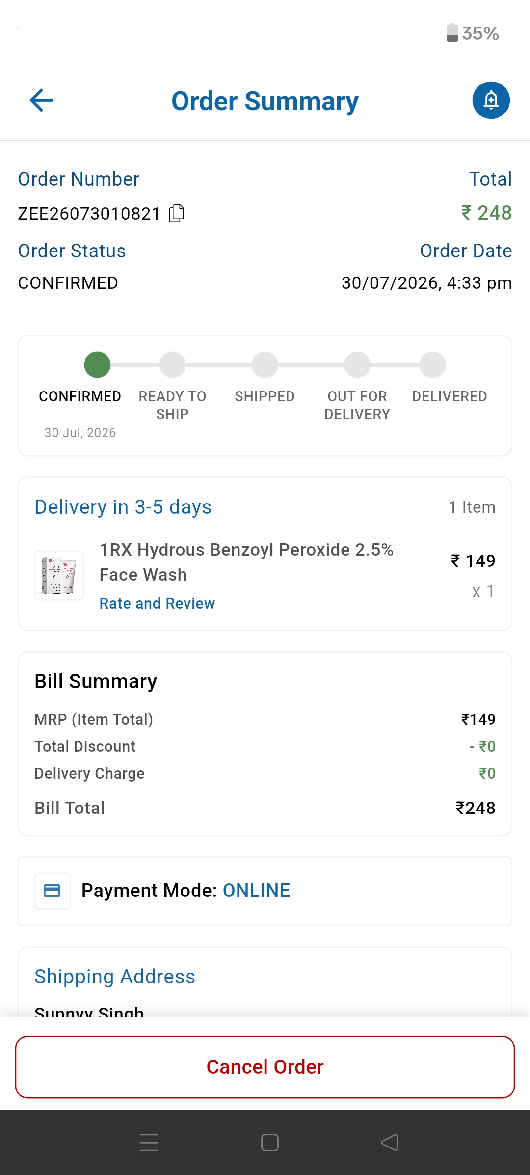The image size is (530, 1175).
Task: Open Android recent apps menu icon
Action: [x=149, y=1143]
